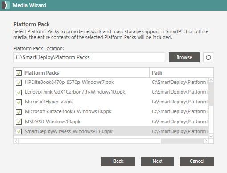Image resolution: width=227 pixels, height=173 pixels.
Task: Open the Browse folder dialog
Action: pos(184,57)
